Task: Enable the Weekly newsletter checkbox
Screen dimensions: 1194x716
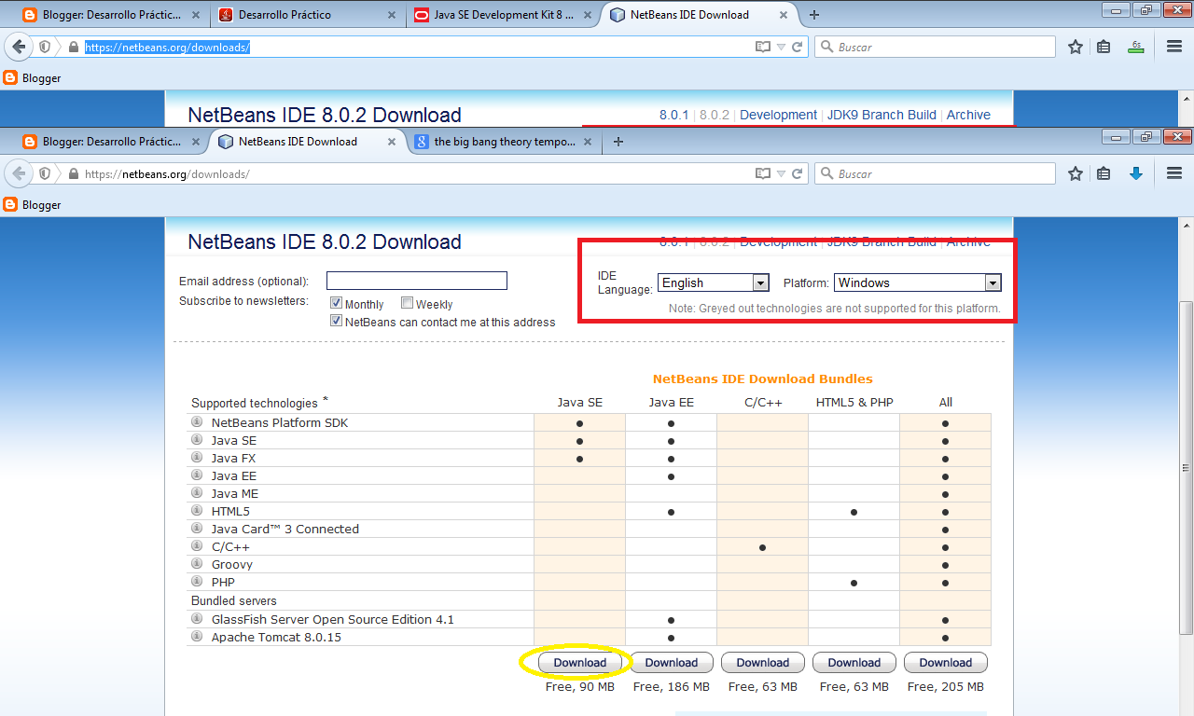Action: point(407,303)
